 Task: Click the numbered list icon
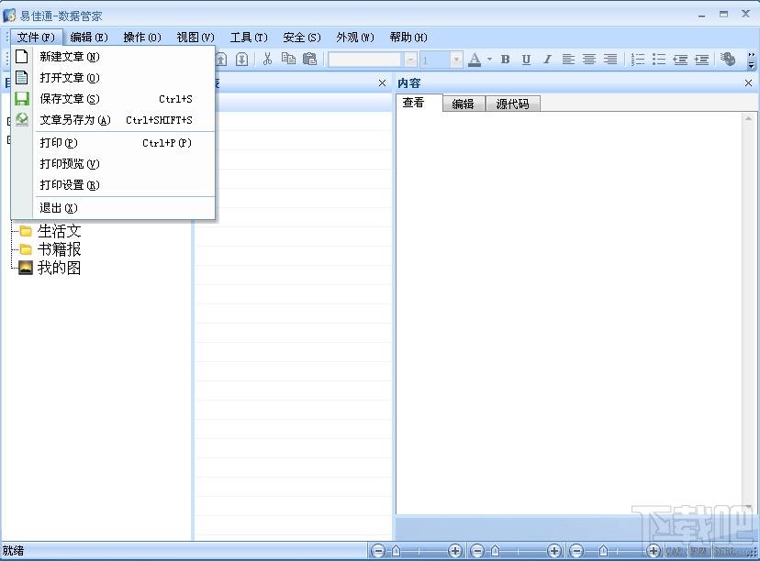click(x=638, y=59)
